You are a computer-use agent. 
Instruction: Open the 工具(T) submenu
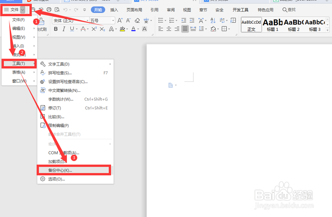19,64
